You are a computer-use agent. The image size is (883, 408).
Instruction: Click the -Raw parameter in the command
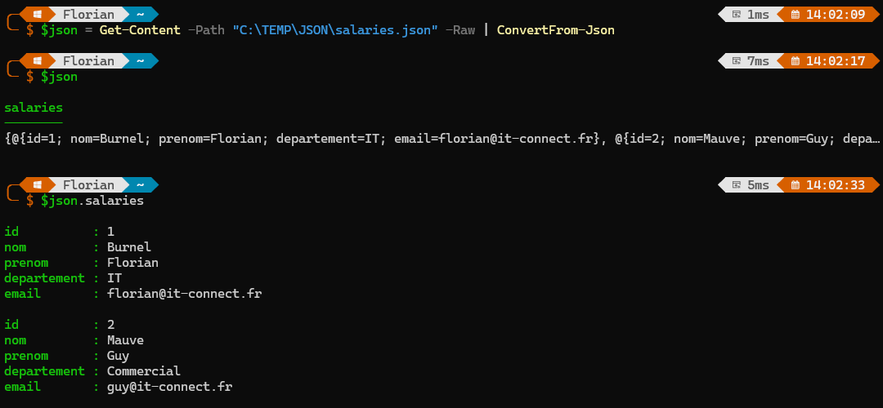pos(459,30)
